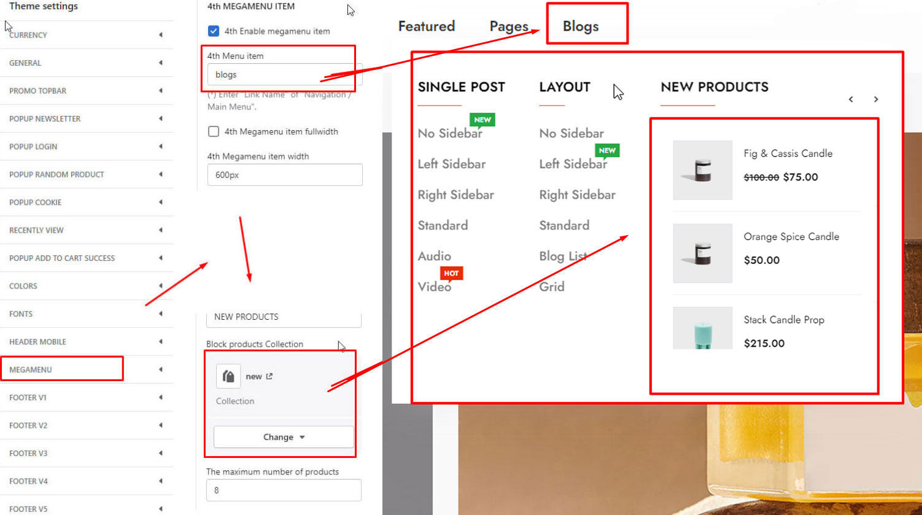Screen dimensions: 922x515
Task: Open the Stack Candle Prop teal candle image
Action: coord(703,328)
